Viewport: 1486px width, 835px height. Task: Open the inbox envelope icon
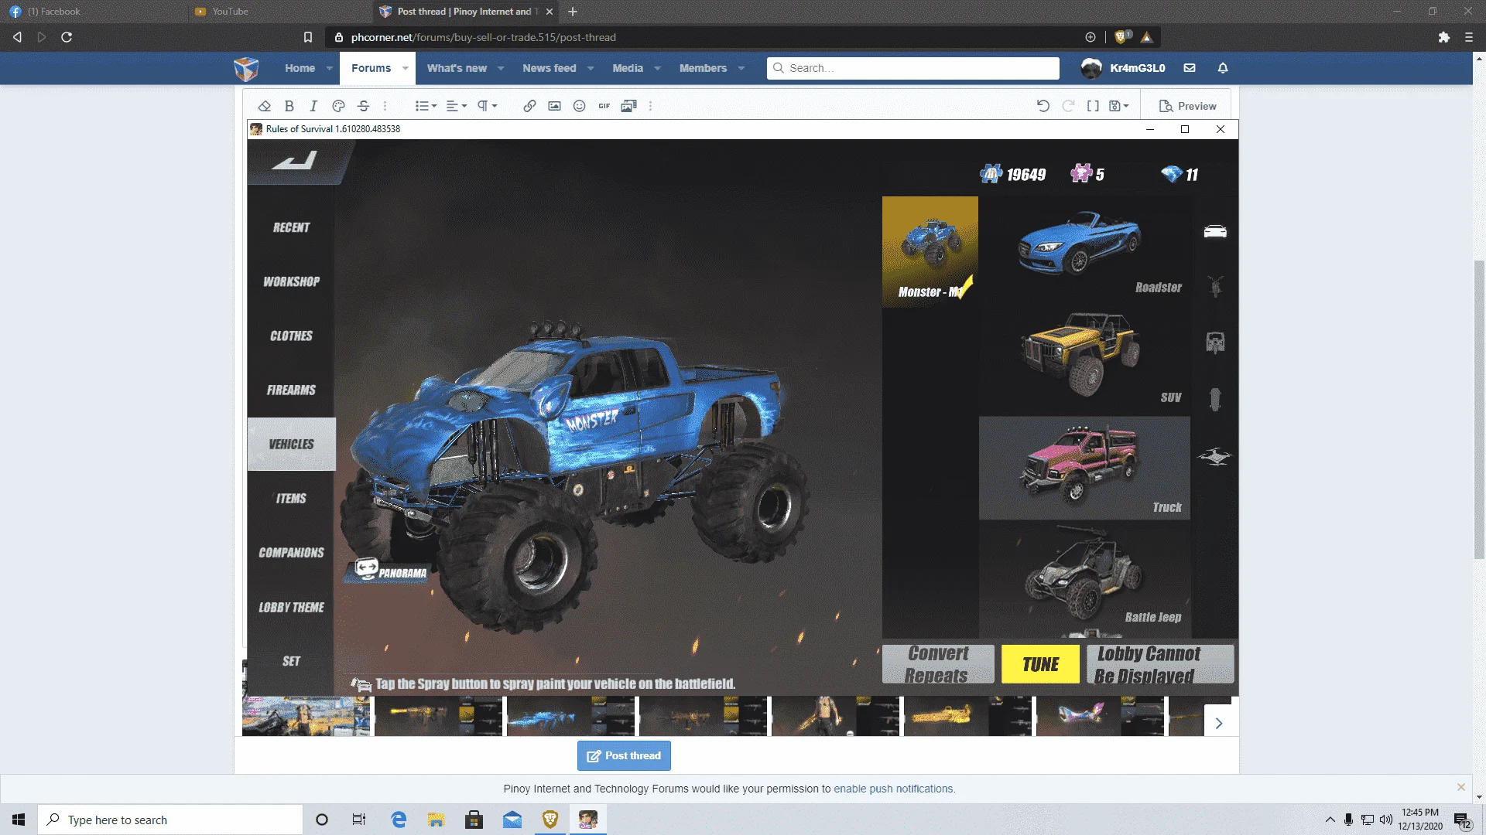tap(1190, 68)
